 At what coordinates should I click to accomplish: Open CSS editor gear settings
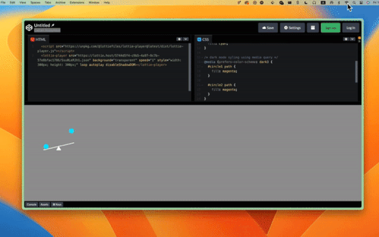click(346, 39)
